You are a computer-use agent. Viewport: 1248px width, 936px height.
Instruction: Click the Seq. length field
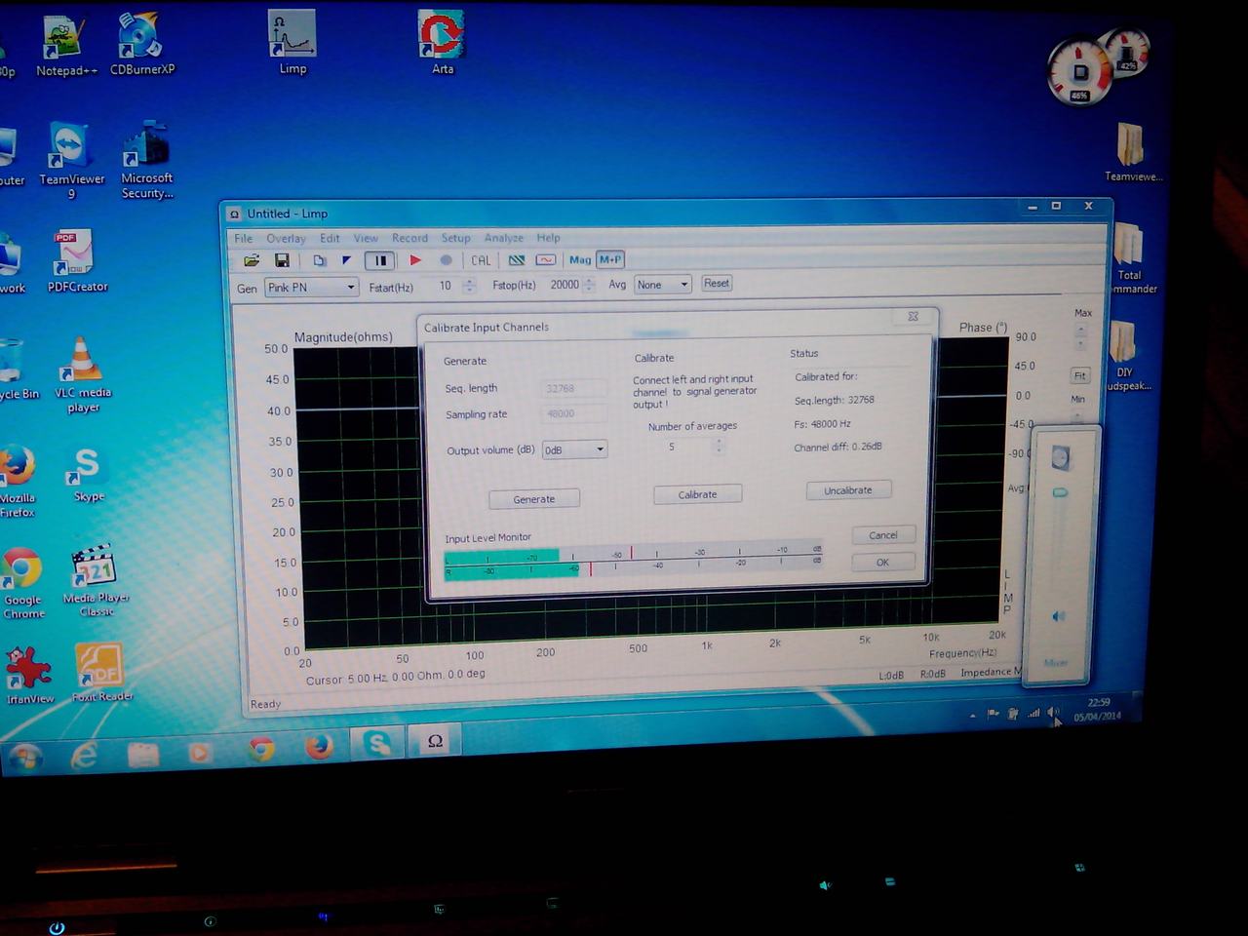pyautogui.click(x=575, y=388)
